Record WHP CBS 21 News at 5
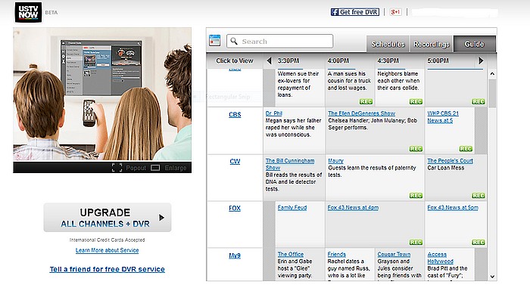 466,149
